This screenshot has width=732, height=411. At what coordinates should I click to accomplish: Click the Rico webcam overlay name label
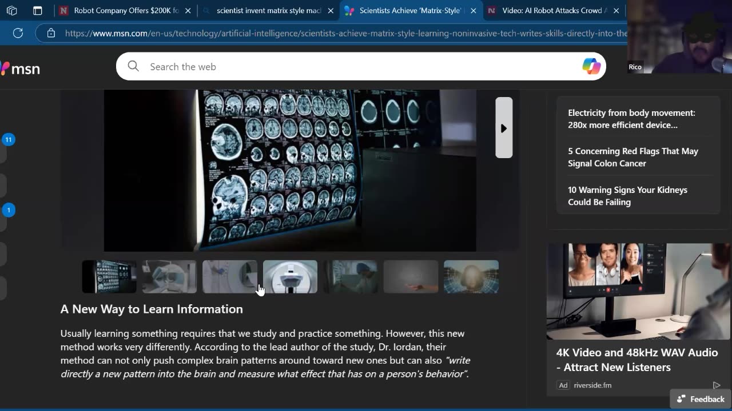635,67
